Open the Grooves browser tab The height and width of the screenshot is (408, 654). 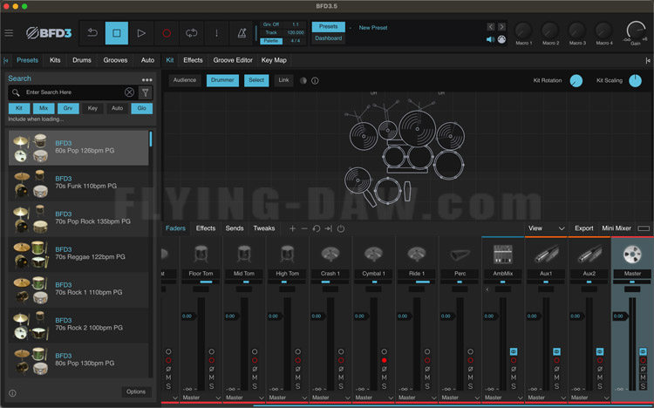[115, 60]
